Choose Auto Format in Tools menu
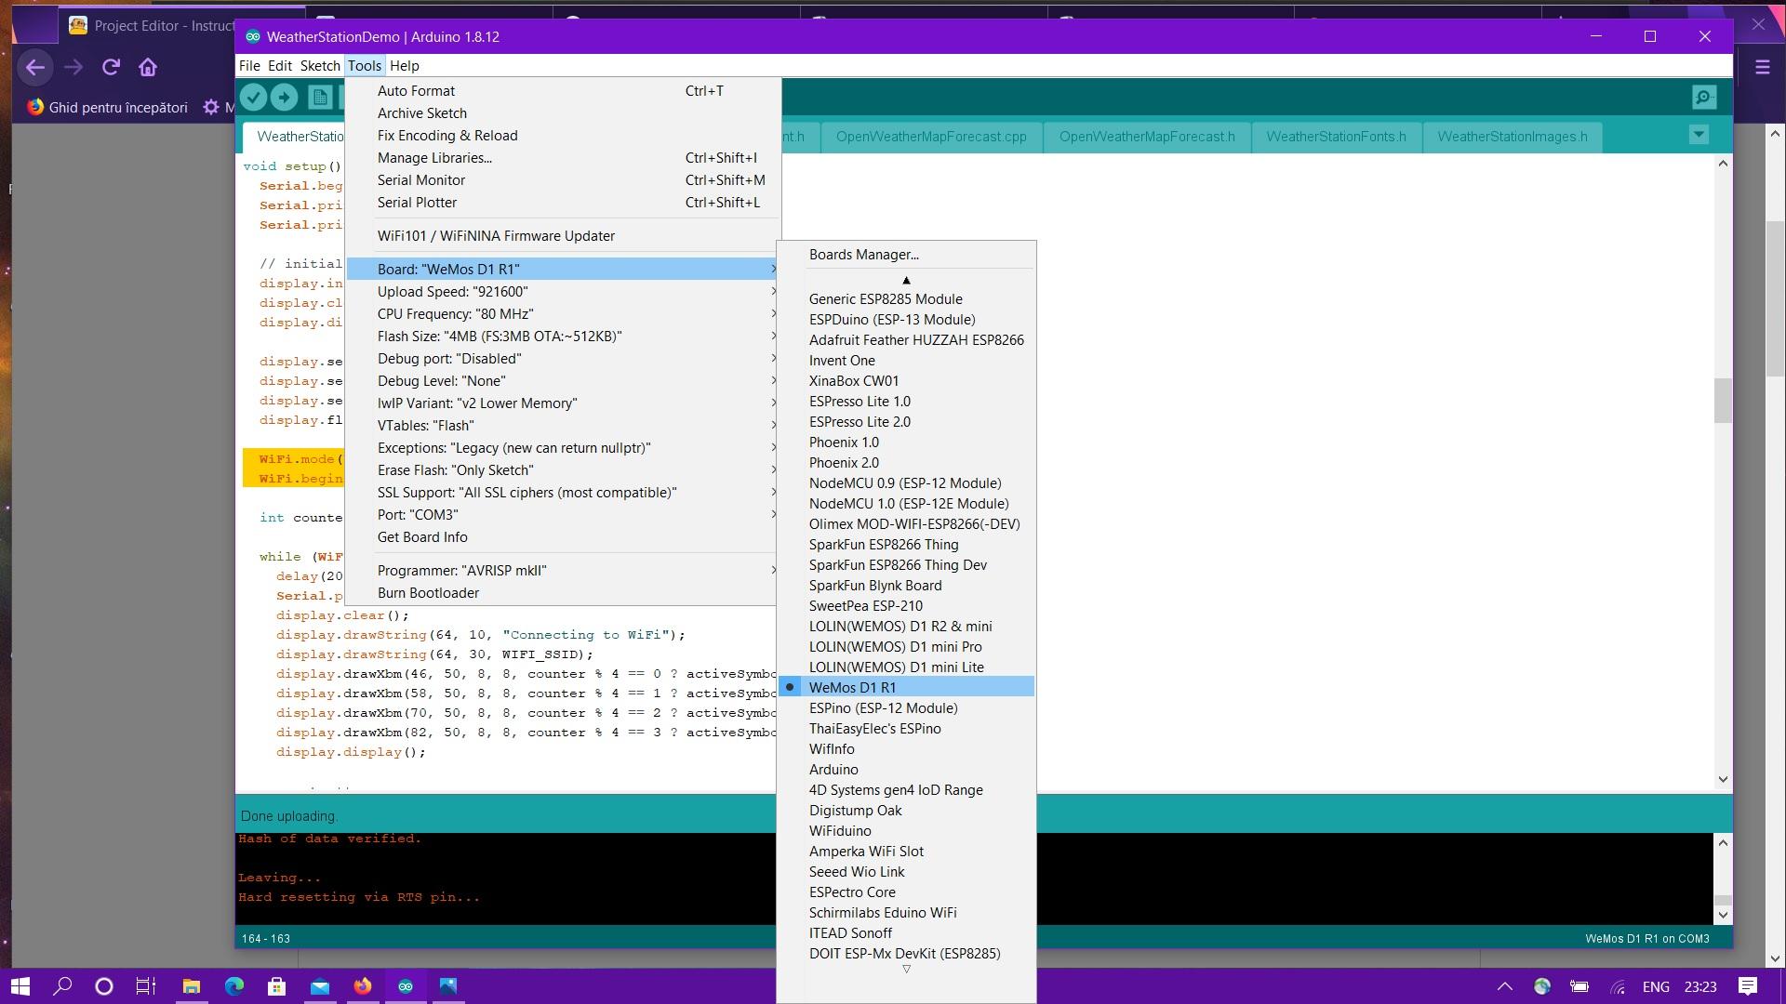The width and height of the screenshot is (1786, 1004). pos(563,90)
